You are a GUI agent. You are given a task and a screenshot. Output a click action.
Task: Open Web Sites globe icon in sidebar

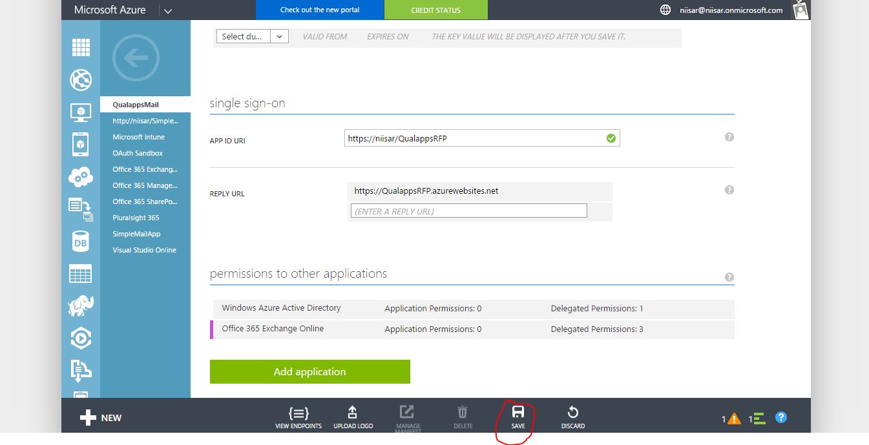81,80
